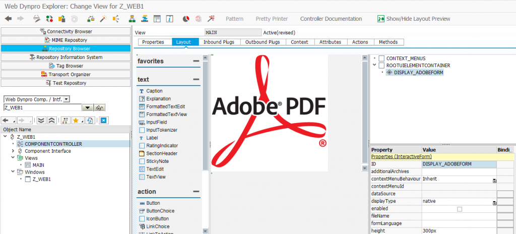The height and width of the screenshot is (234, 516).
Task: Switch to the Context tab
Action: 299,42
